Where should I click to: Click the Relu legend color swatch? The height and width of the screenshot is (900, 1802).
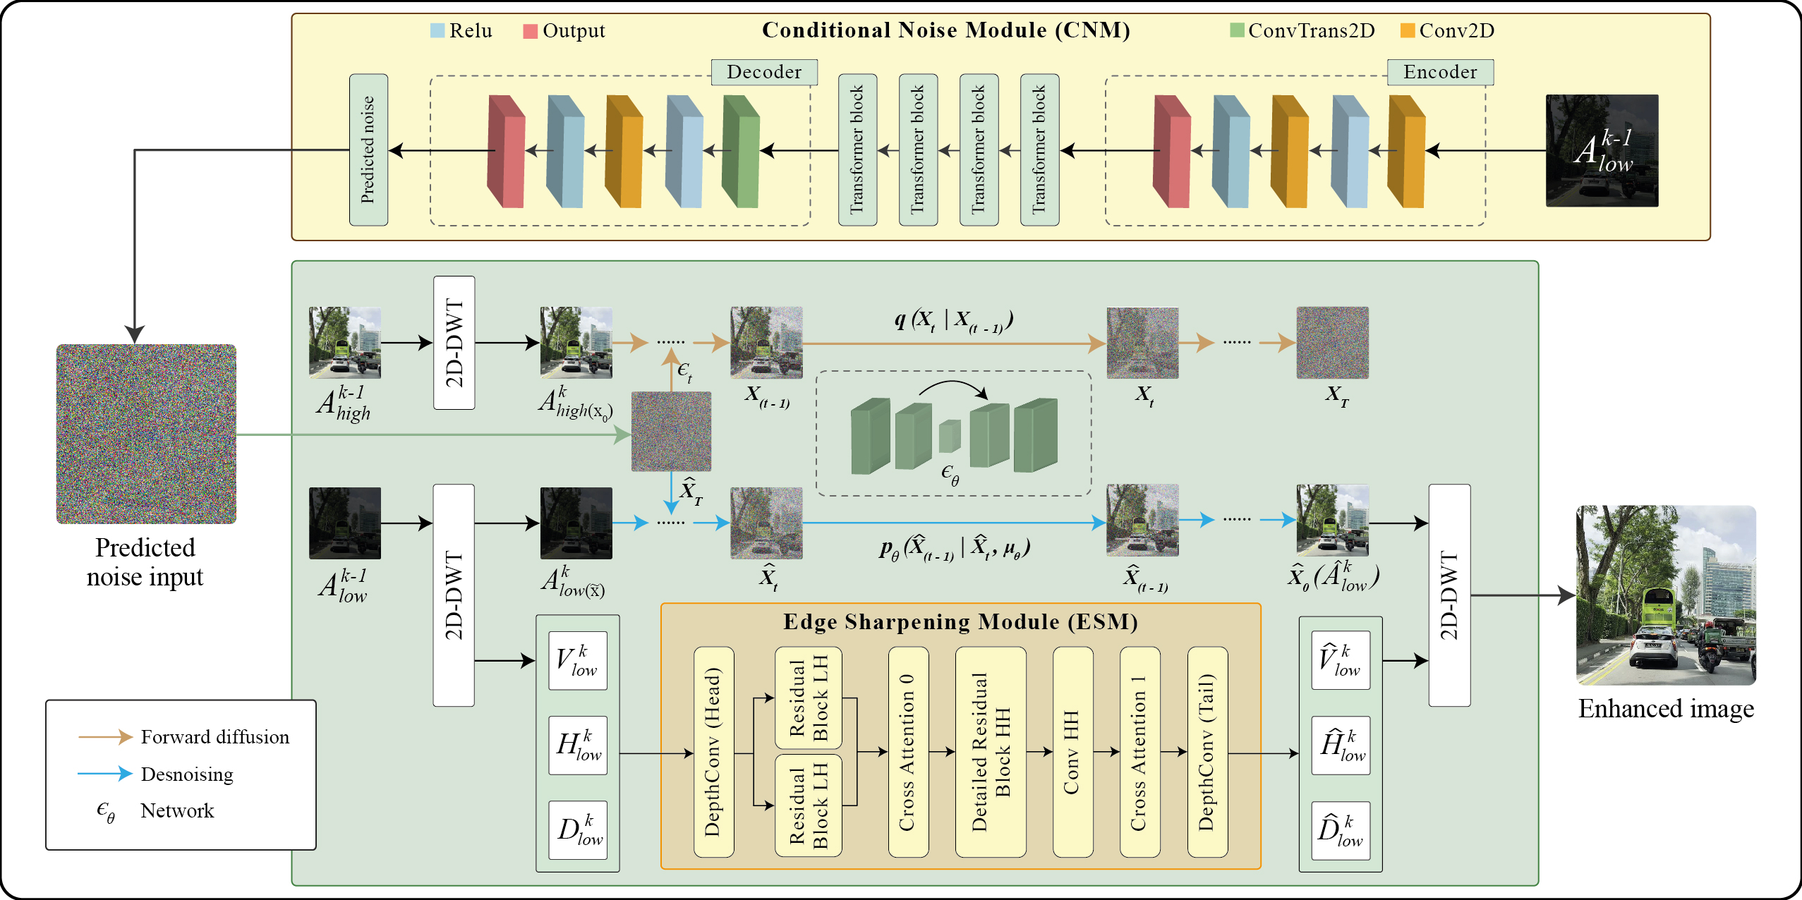[x=437, y=31]
